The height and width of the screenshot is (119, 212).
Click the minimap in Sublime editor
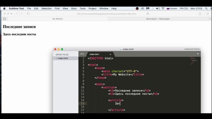pos(194,61)
